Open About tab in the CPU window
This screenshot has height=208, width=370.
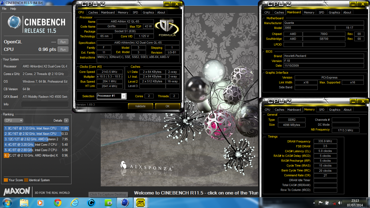[x=161, y=12]
